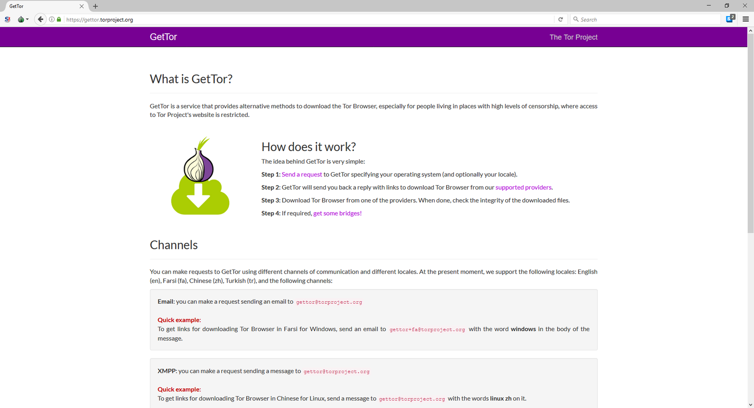Click the gettor+fa@torproject.org address
Viewport: 754px width, 408px height.
pyautogui.click(x=427, y=330)
